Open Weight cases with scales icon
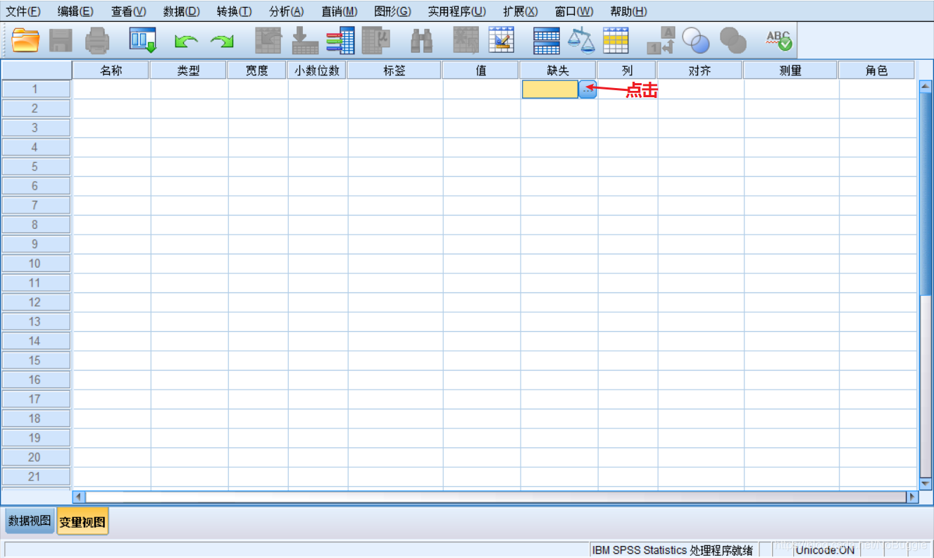The image size is (934, 558). click(x=581, y=40)
